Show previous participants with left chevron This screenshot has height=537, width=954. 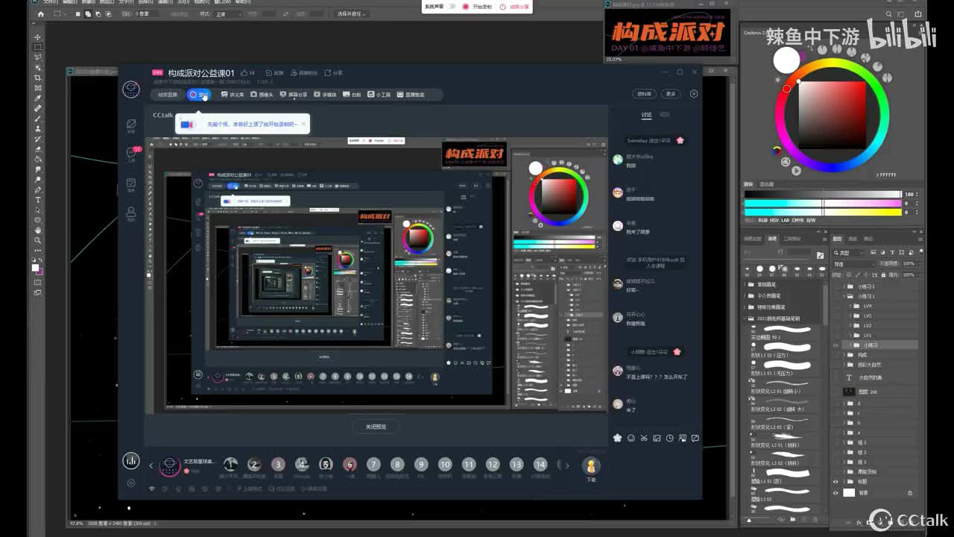pos(151,465)
